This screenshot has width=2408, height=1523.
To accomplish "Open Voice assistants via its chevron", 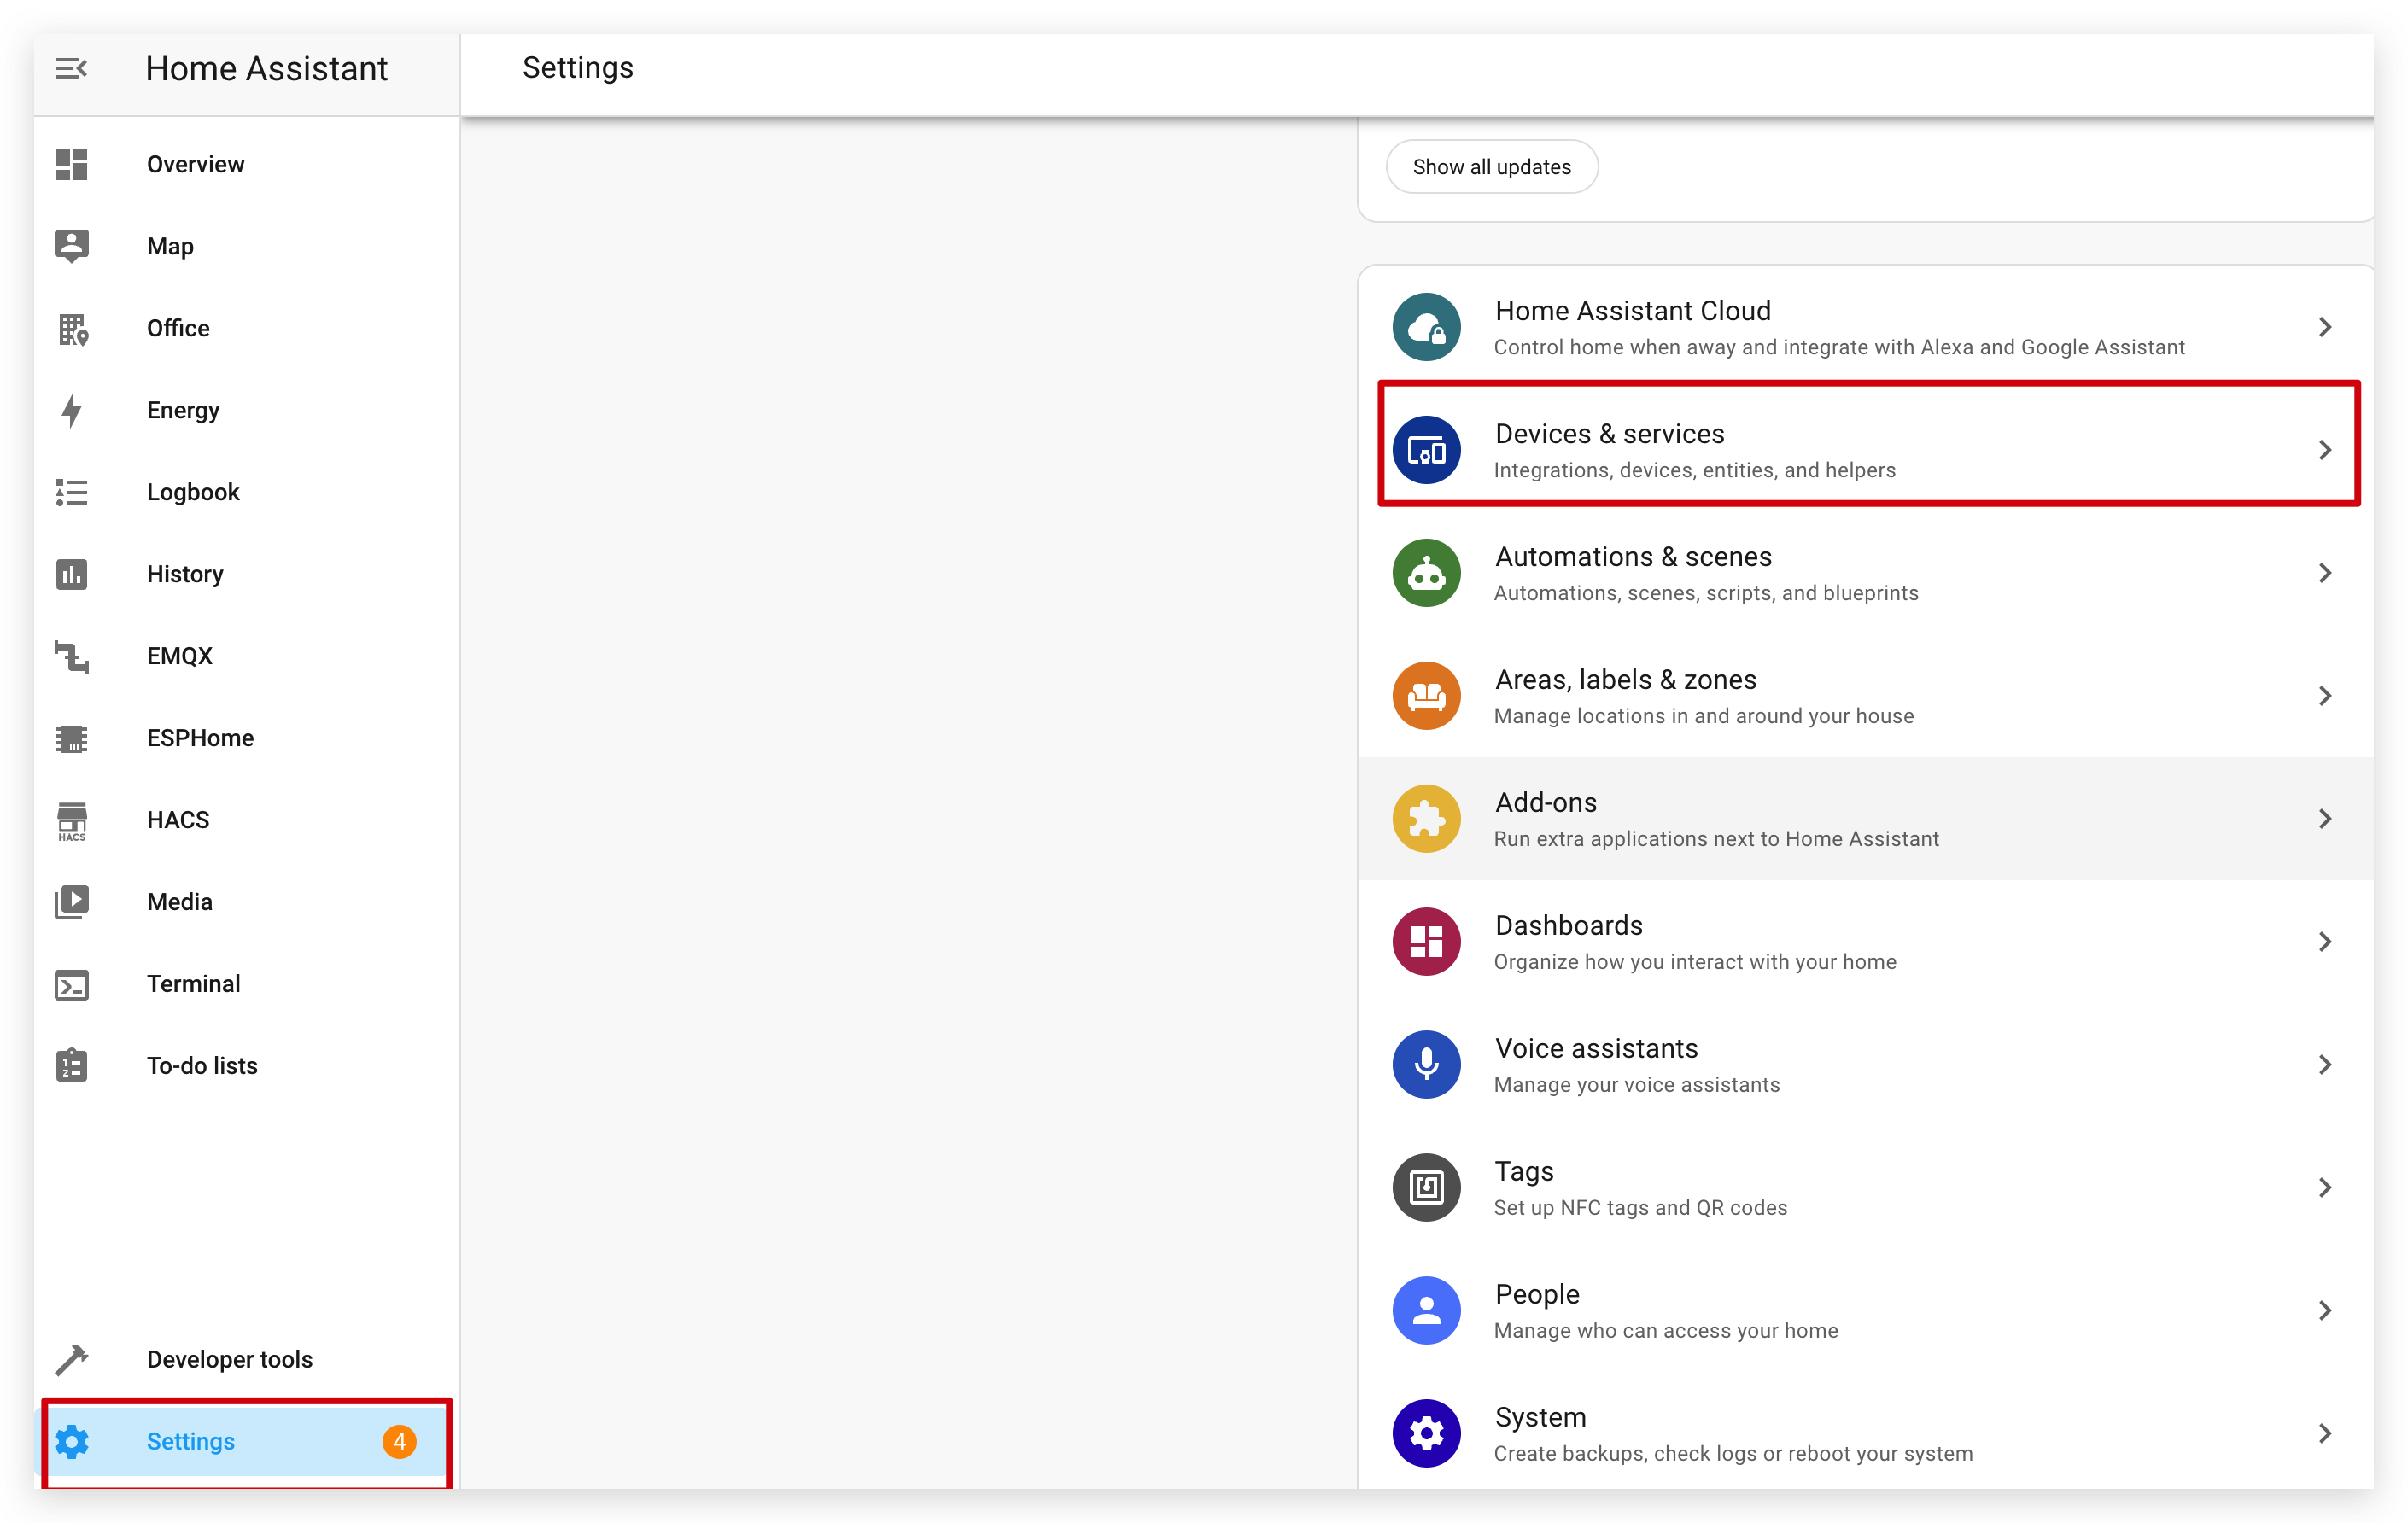I will (x=2325, y=1065).
